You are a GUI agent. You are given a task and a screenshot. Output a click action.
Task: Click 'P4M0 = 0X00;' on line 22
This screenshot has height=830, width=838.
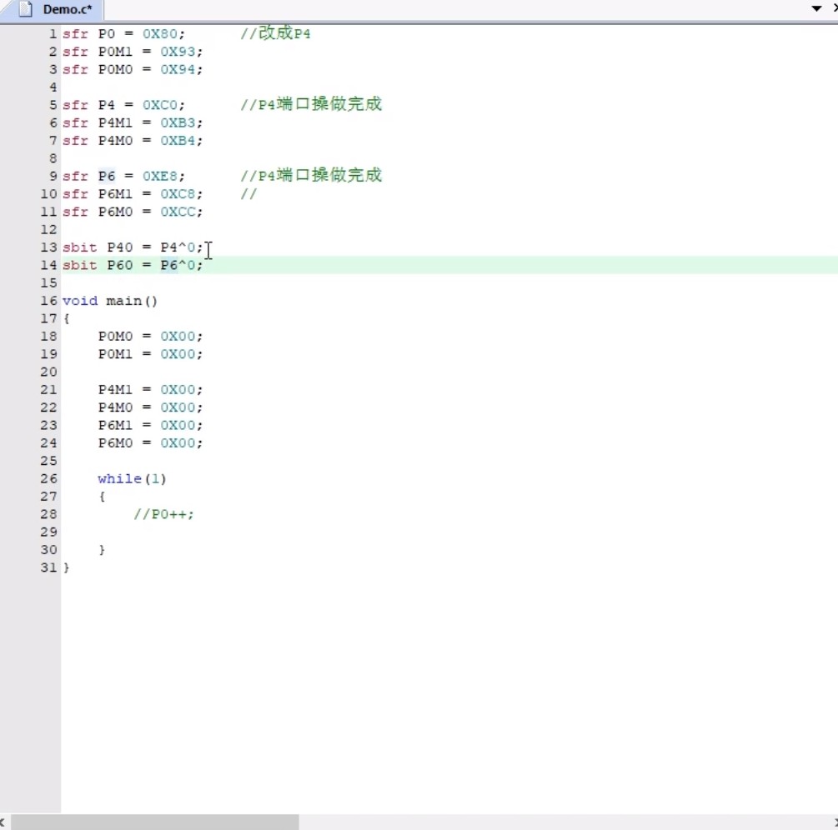(150, 407)
